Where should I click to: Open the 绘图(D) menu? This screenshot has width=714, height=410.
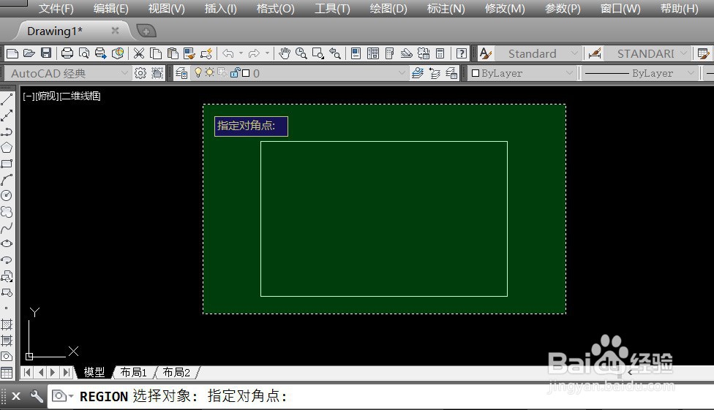388,8
